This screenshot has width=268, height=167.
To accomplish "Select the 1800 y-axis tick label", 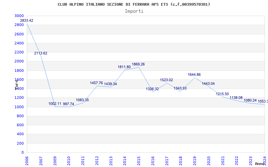I will 19,70.
